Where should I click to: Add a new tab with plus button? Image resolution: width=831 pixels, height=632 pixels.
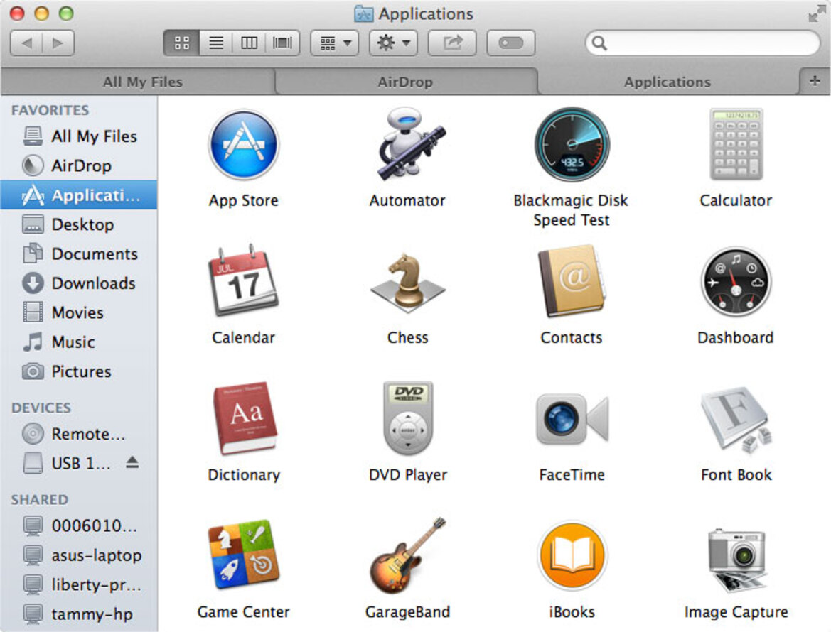pos(815,81)
